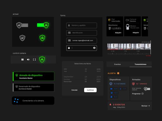Click Adquirir on Plan Intermedio card
This screenshot has width=162, height=121.
point(118,33)
